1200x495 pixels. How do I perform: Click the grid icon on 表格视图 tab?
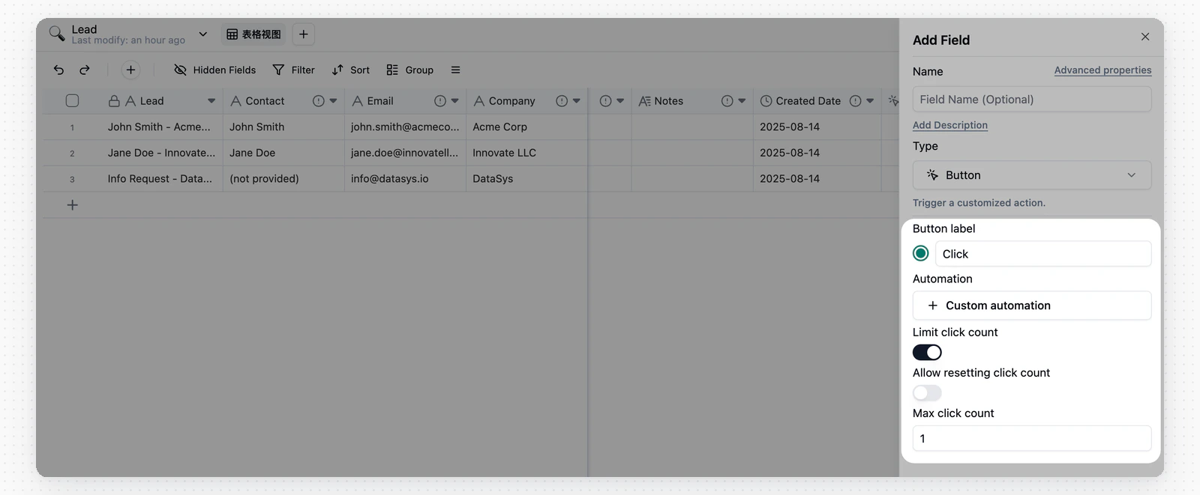[232, 34]
